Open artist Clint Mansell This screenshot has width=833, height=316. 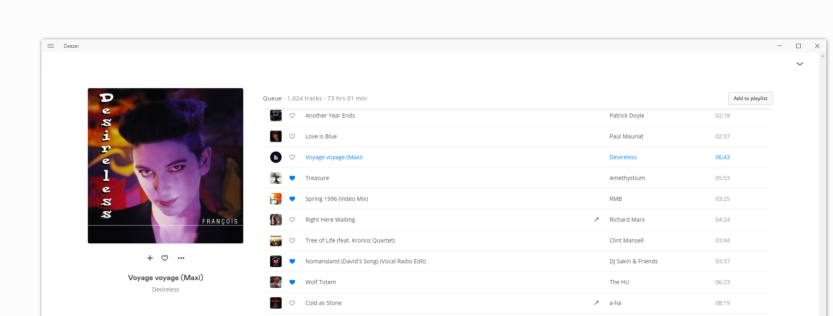(x=627, y=240)
